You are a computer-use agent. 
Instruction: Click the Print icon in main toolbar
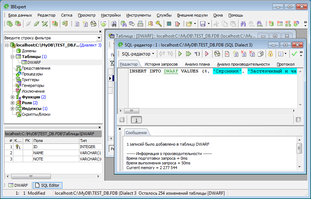coord(140,24)
